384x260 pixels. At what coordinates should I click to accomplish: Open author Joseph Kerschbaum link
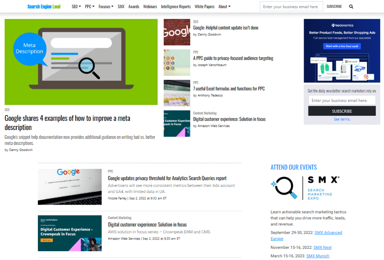[212, 65]
